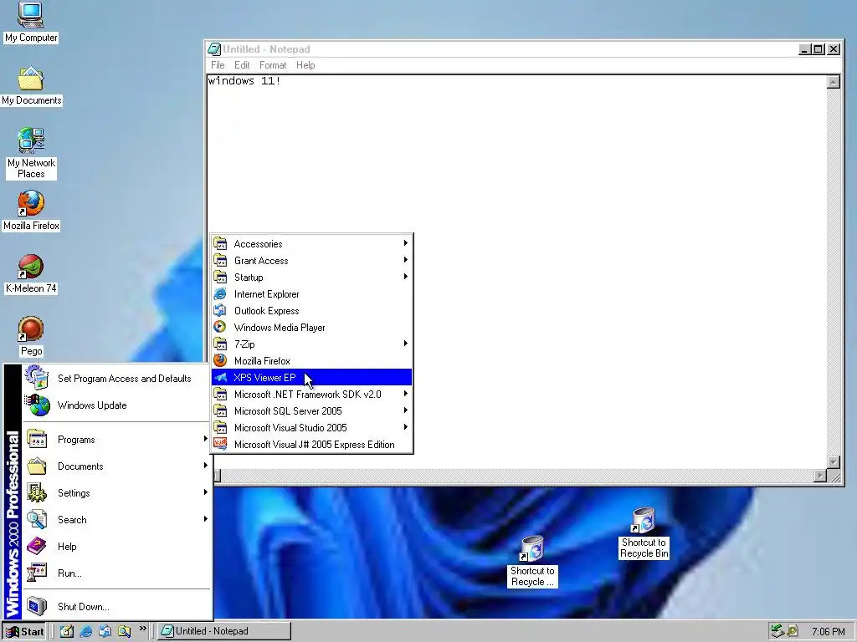This screenshot has height=642, width=857.
Task: Open Notepad File menu
Action: point(218,65)
